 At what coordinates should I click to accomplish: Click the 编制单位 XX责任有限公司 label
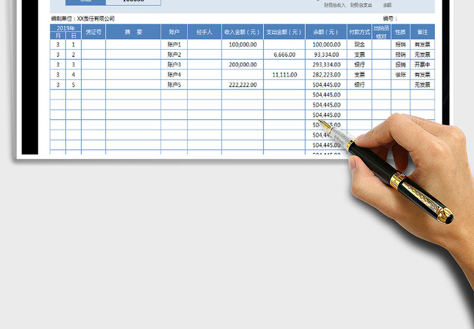coord(83,19)
